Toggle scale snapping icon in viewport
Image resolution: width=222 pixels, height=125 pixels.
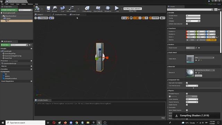click(150, 18)
